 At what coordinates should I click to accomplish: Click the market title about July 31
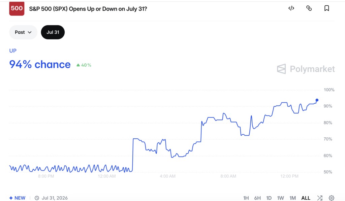[88, 9]
